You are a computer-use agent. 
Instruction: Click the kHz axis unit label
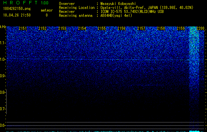coord(3,27)
